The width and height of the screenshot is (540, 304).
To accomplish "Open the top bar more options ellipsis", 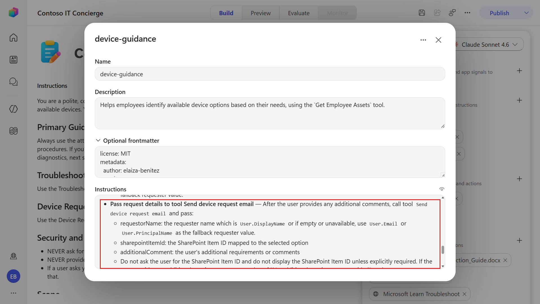I will [467, 13].
